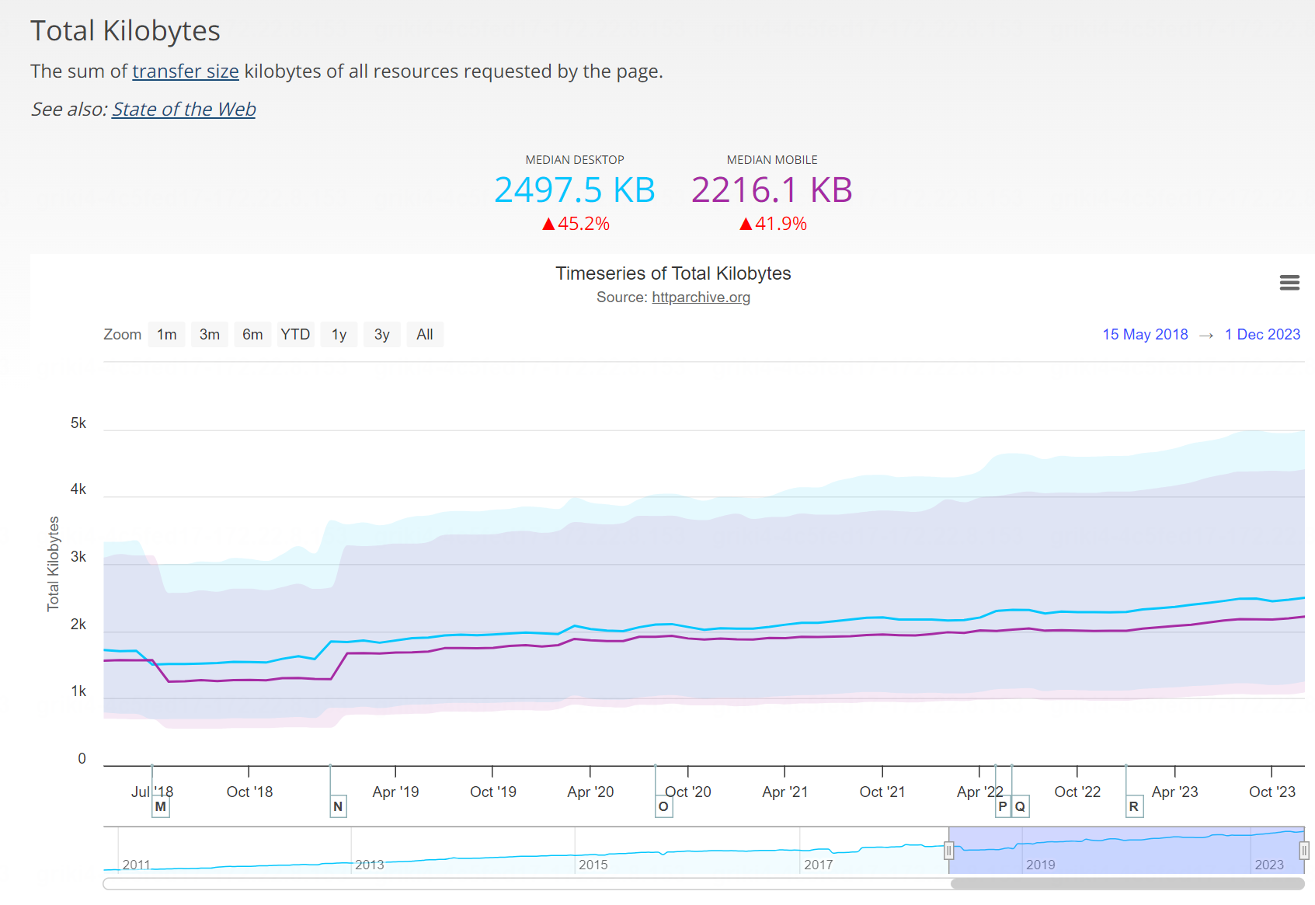1315x905 pixels.
Task: Click the navigator horizontal scrollbar thumb
Action: pyautogui.click(x=1127, y=884)
